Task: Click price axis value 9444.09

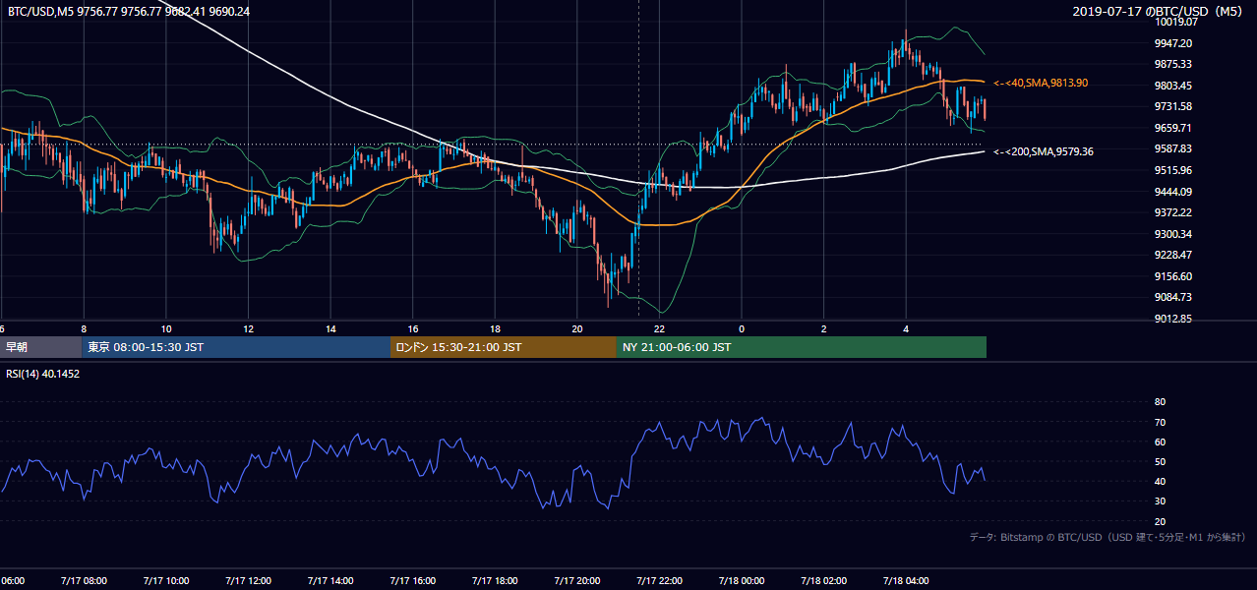Action: pos(1173,192)
